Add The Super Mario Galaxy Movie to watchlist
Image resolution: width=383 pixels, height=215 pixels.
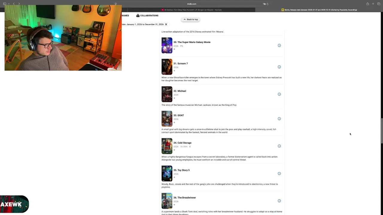point(164,40)
